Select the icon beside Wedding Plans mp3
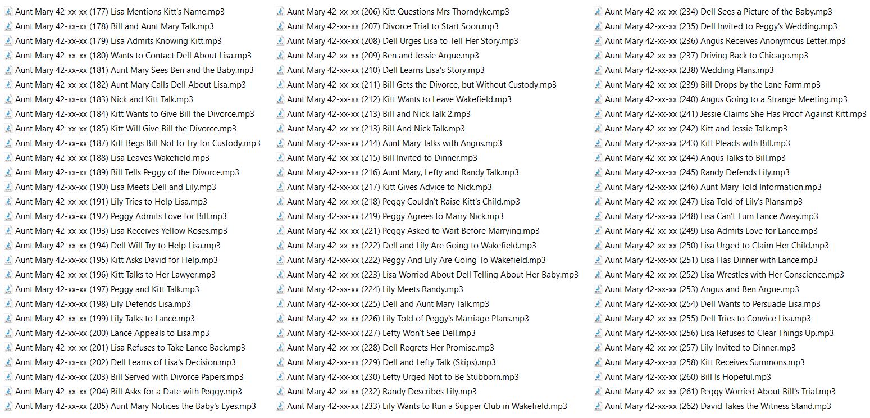Screen dimensions: 870x418 point(598,70)
